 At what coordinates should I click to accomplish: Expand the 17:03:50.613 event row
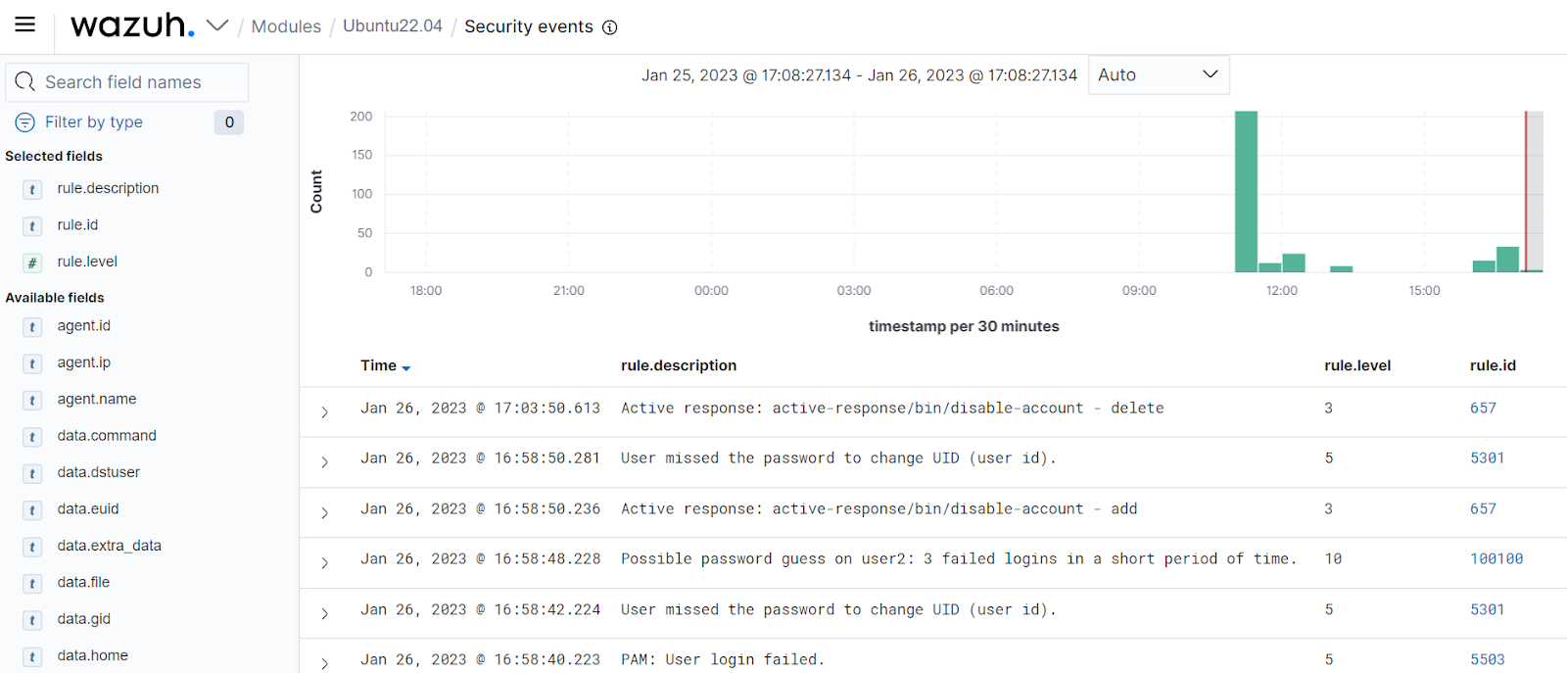pyautogui.click(x=324, y=412)
